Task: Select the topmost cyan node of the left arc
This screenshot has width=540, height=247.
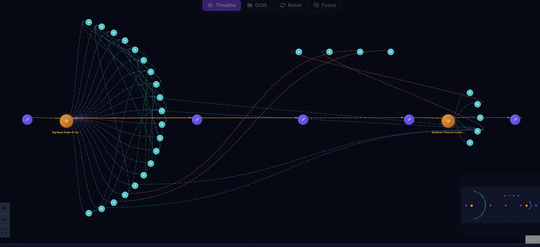Action: pyautogui.click(x=89, y=22)
